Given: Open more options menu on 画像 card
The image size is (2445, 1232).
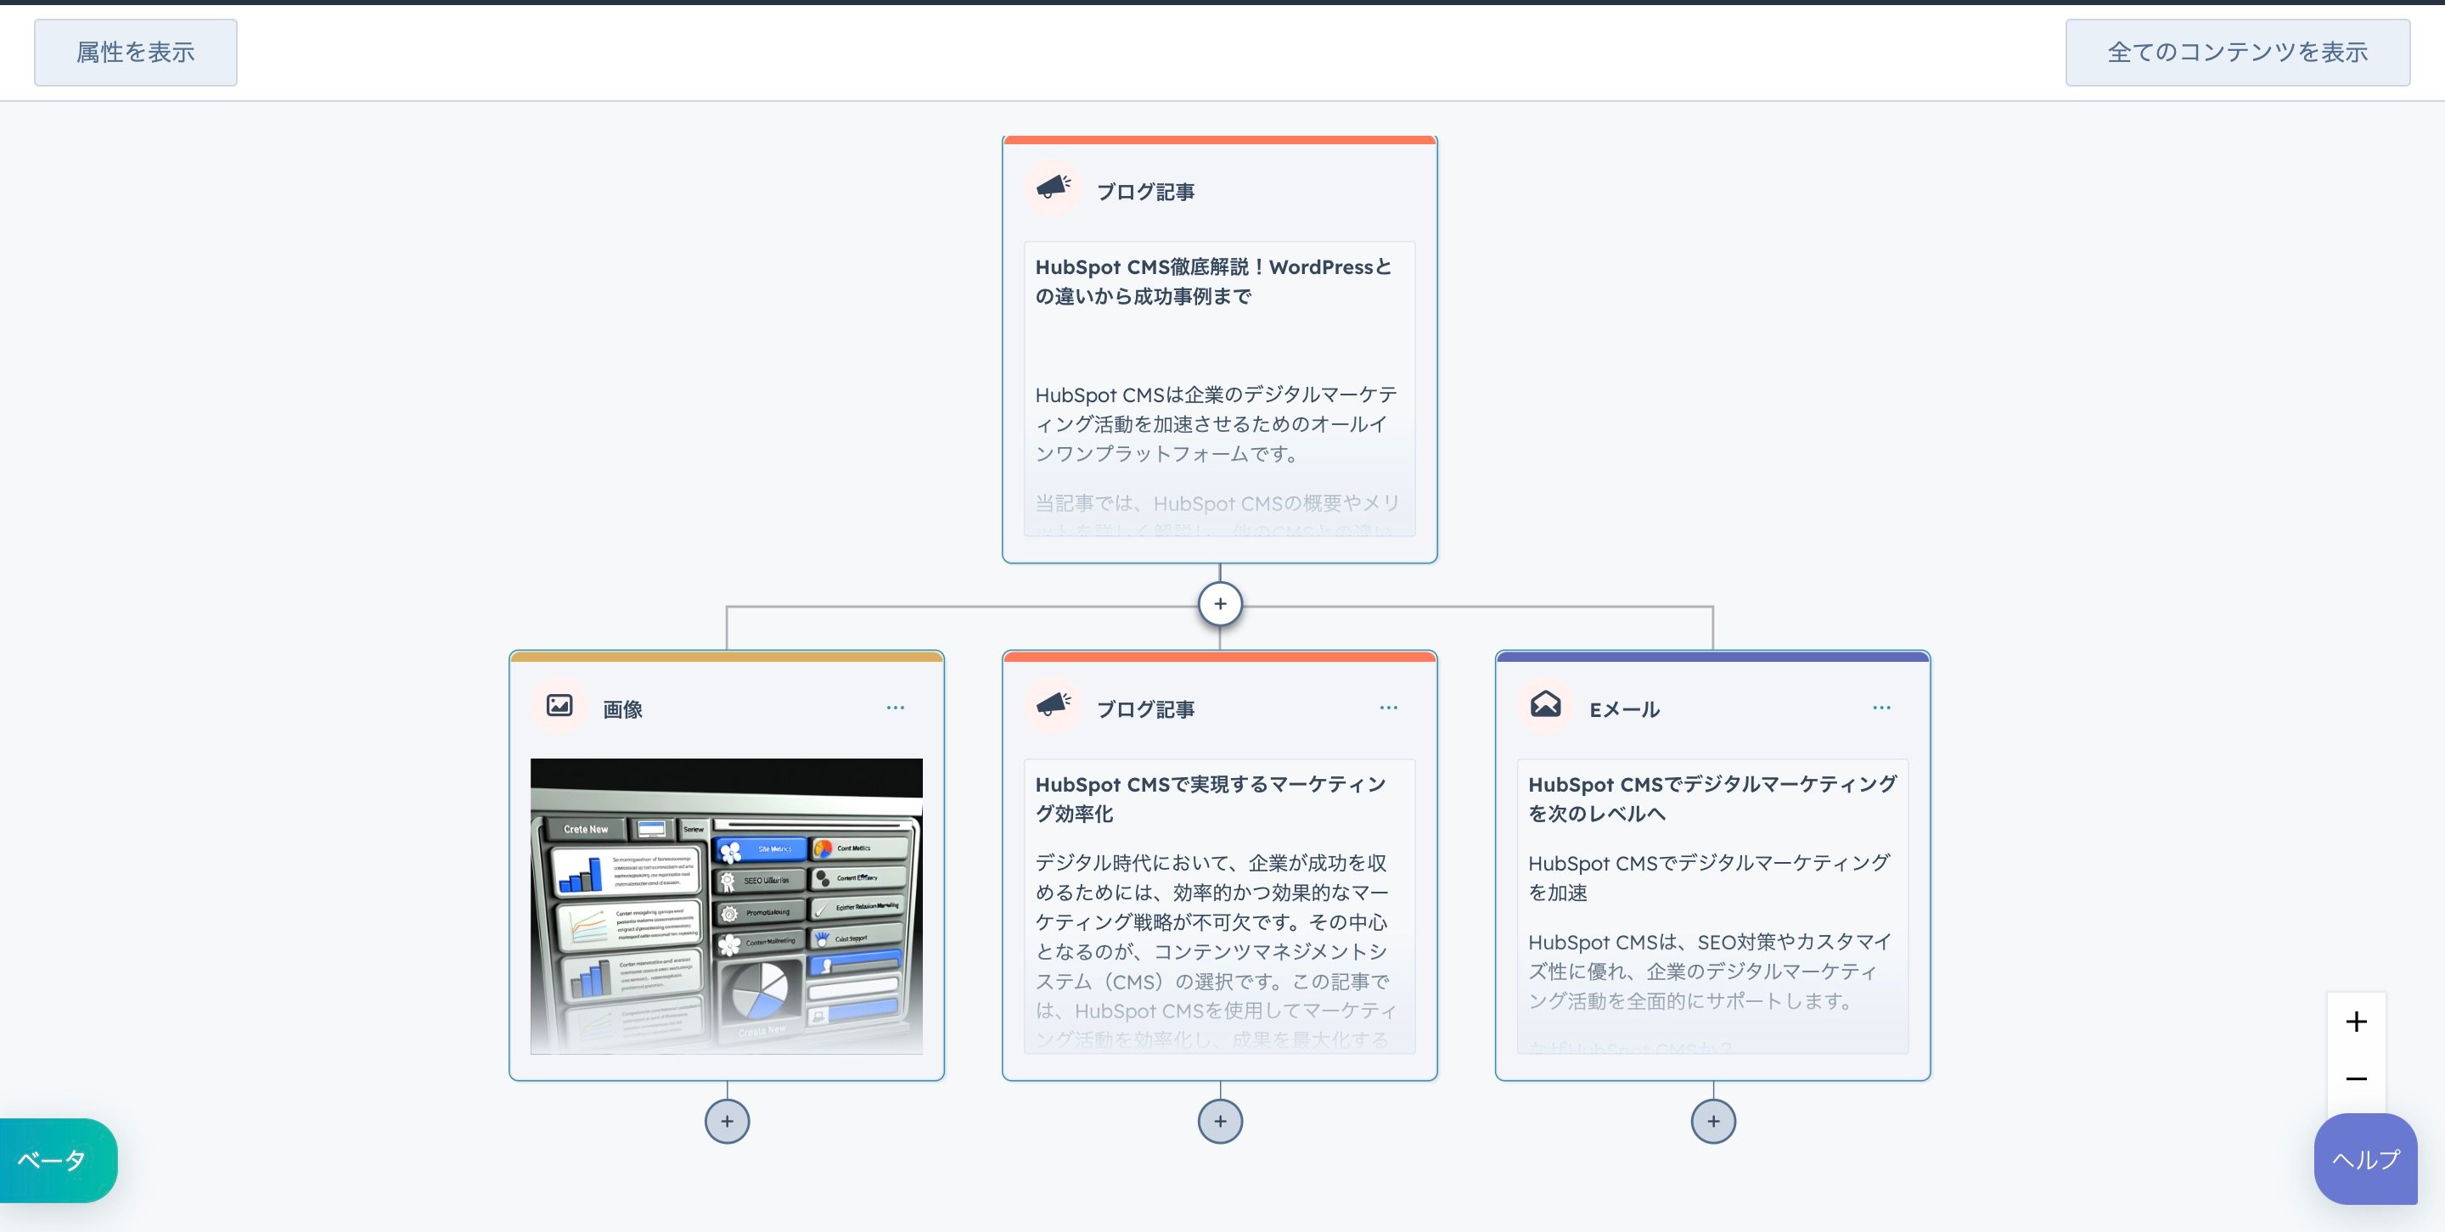Looking at the screenshot, I should [895, 708].
